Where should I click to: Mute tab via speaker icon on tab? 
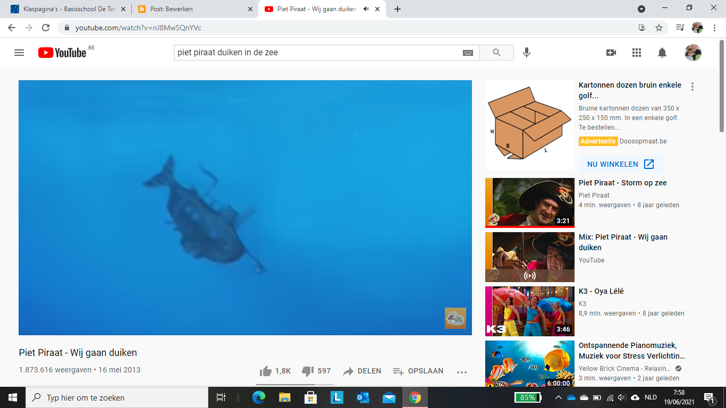pyautogui.click(x=366, y=9)
